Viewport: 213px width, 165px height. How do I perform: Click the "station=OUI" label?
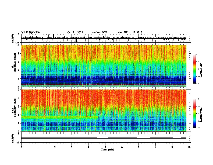pyautogui.click(x=100, y=32)
